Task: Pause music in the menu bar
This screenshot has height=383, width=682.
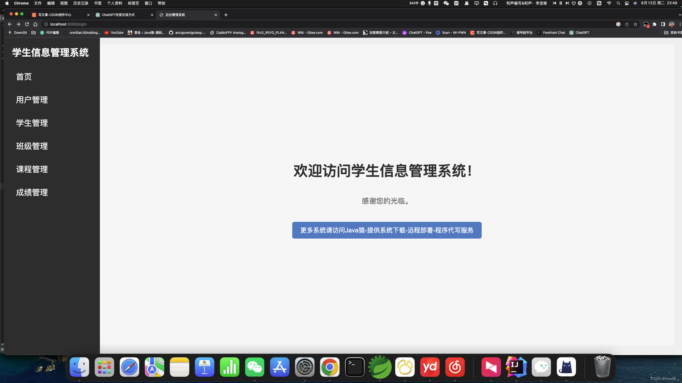Action: coord(561,3)
